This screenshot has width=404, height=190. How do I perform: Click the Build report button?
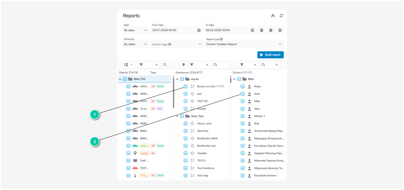270,55
